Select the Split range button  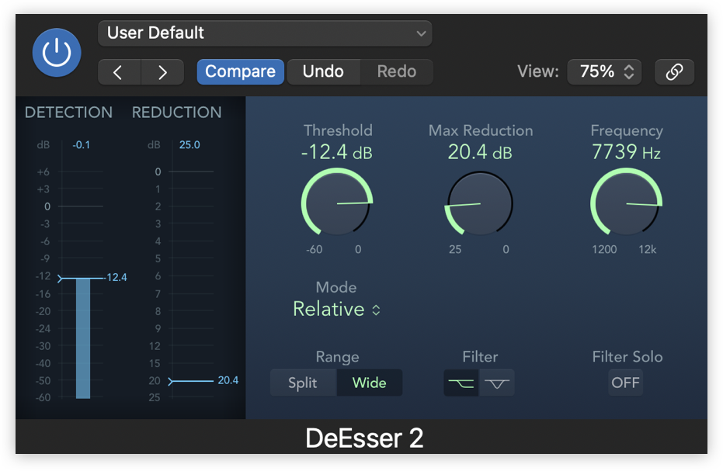tap(303, 383)
